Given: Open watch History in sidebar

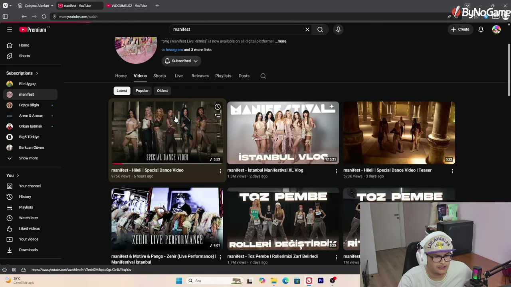Looking at the screenshot, I should click(x=30, y=197).
